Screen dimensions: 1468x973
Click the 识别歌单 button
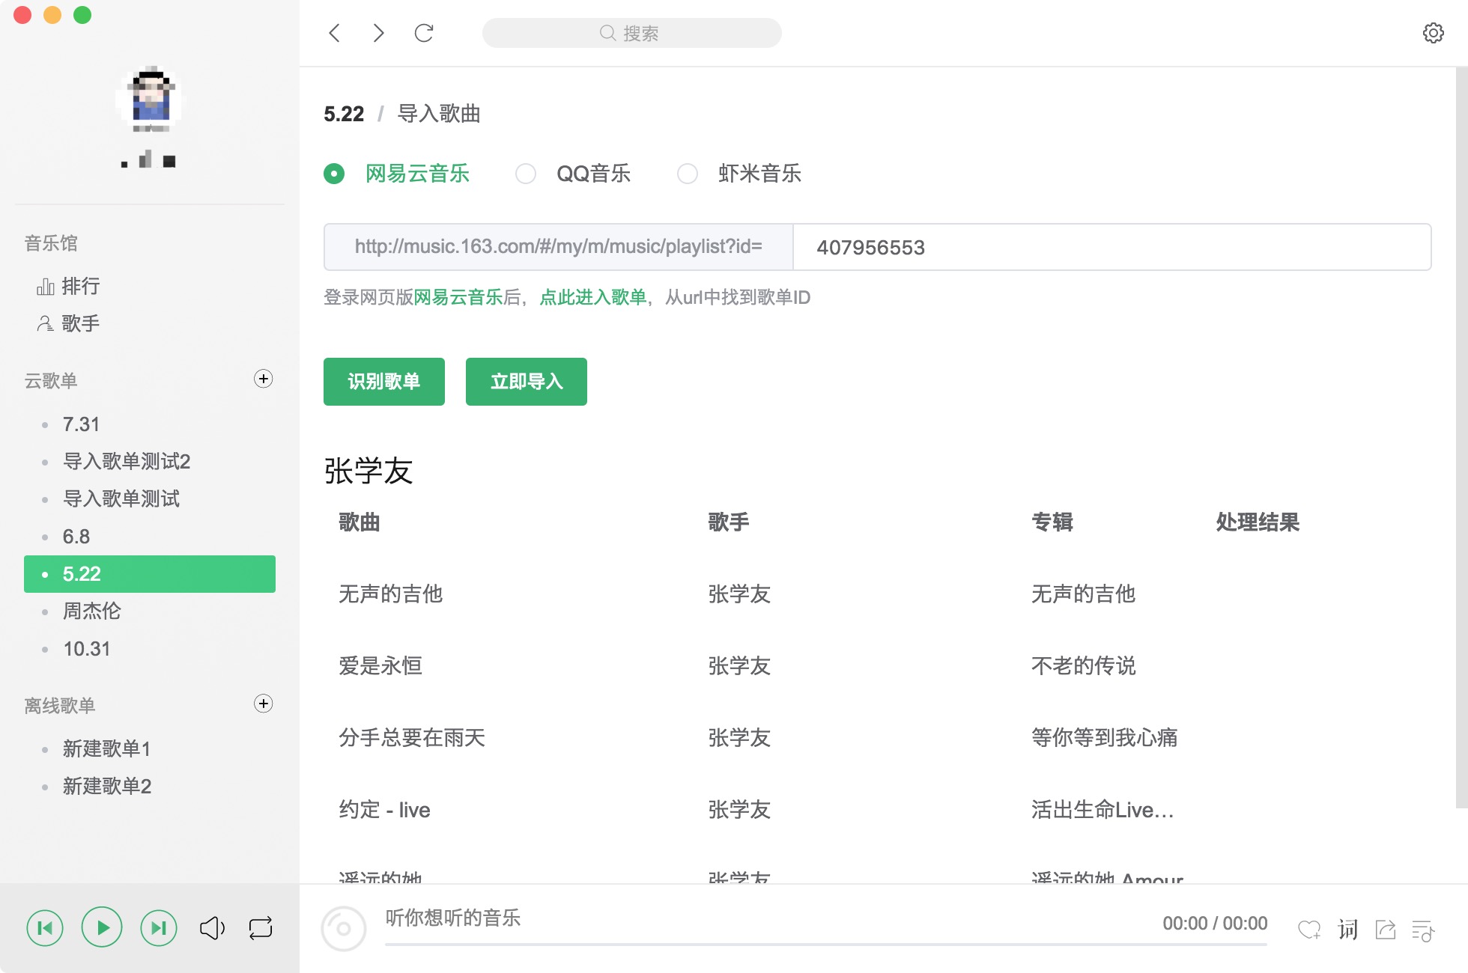click(x=383, y=382)
